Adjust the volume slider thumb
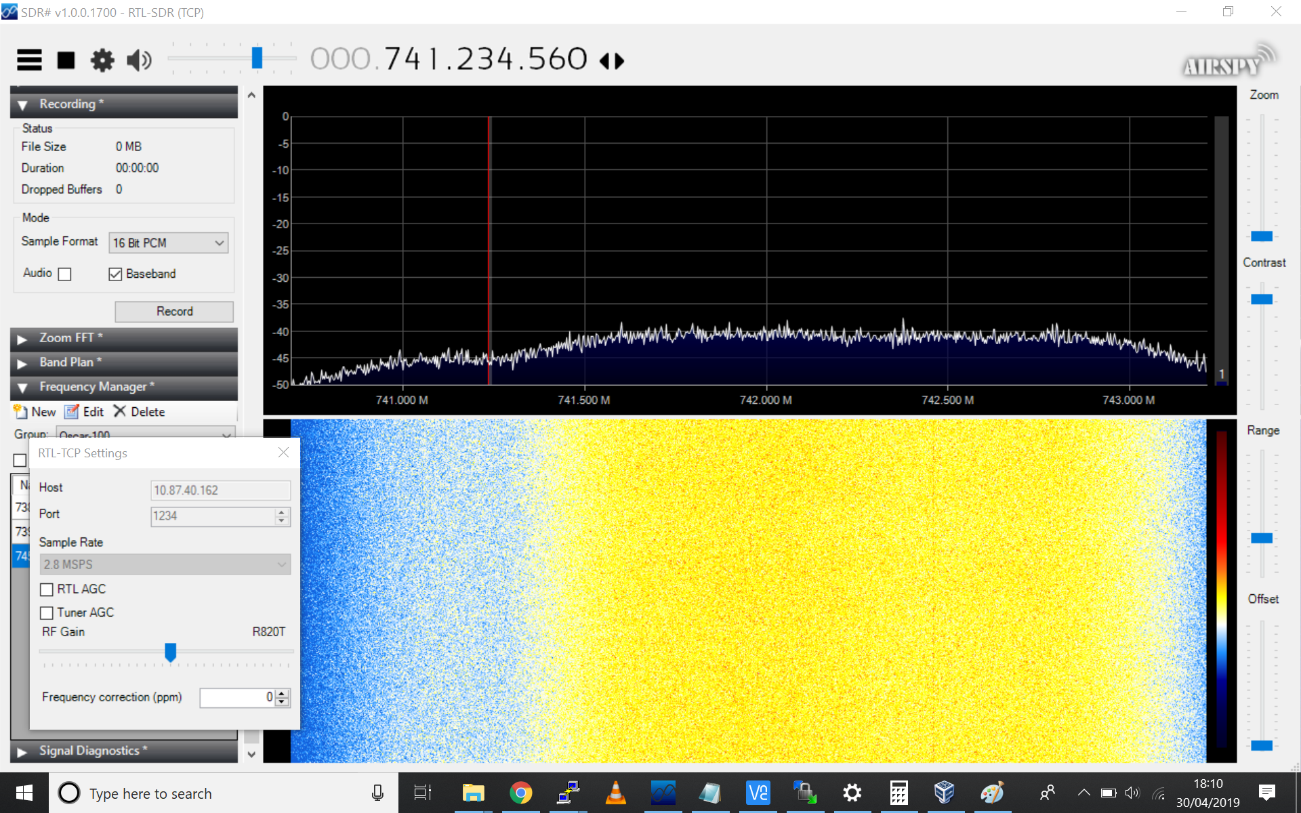This screenshot has width=1301, height=813. [257, 58]
